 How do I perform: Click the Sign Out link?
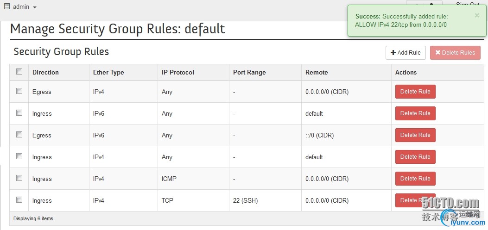tap(468, 4)
